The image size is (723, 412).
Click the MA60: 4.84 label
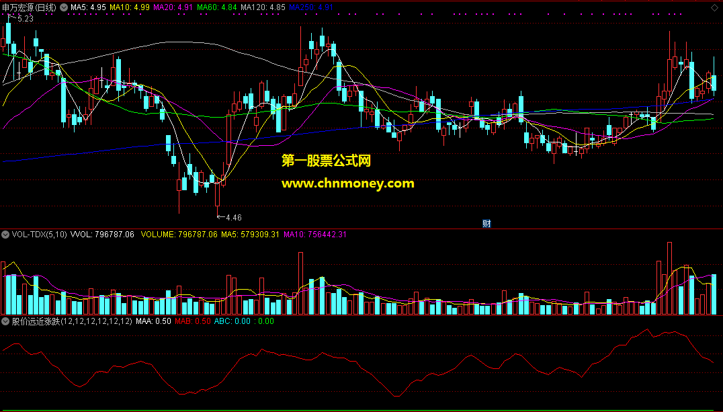click(217, 7)
